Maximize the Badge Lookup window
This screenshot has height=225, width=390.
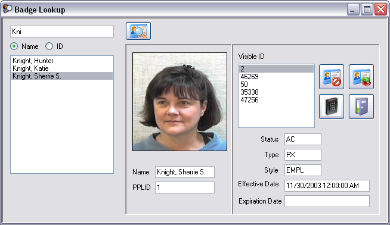tap(367, 10)
